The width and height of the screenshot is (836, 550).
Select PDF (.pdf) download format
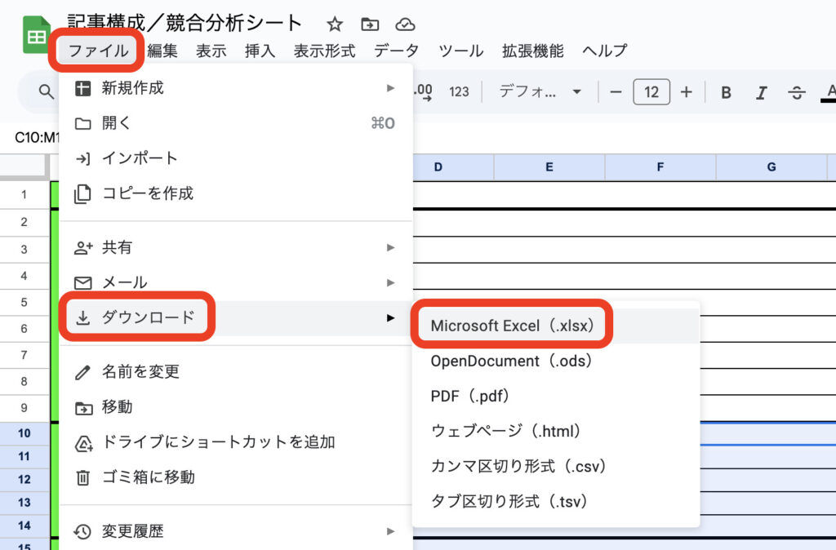470,396
